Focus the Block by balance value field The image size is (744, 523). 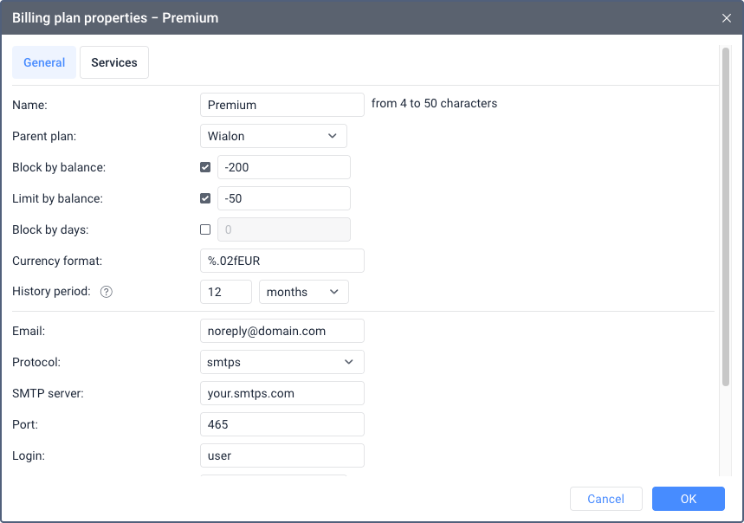click(x=283, y=167)
